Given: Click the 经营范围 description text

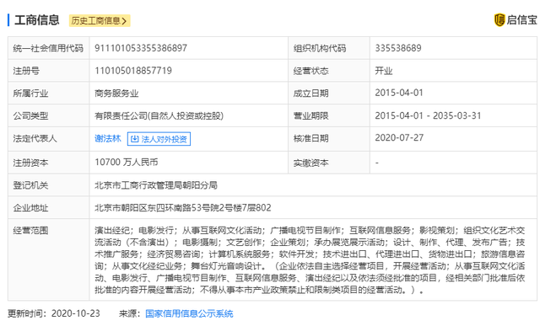Looking at the screenshot, I should click(x=310, y=260).
